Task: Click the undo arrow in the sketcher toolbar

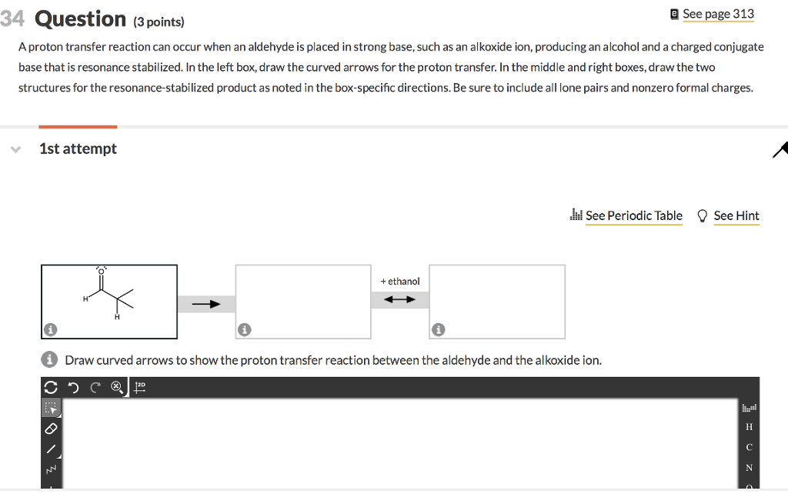Action: pyautogui.click(x=73, y=387)
